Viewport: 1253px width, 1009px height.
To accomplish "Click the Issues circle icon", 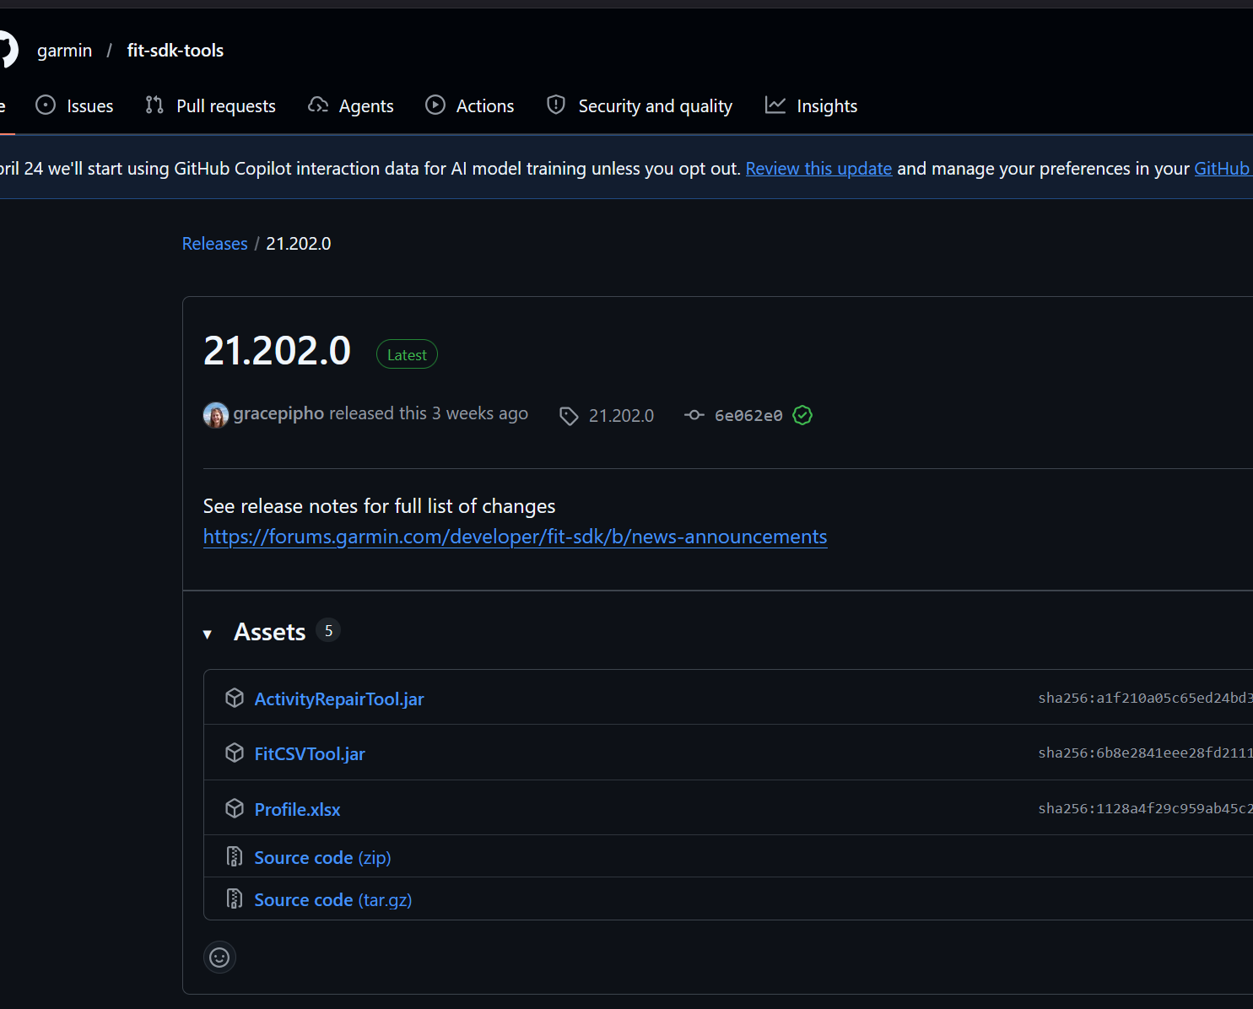I will [x=46, y=105].
